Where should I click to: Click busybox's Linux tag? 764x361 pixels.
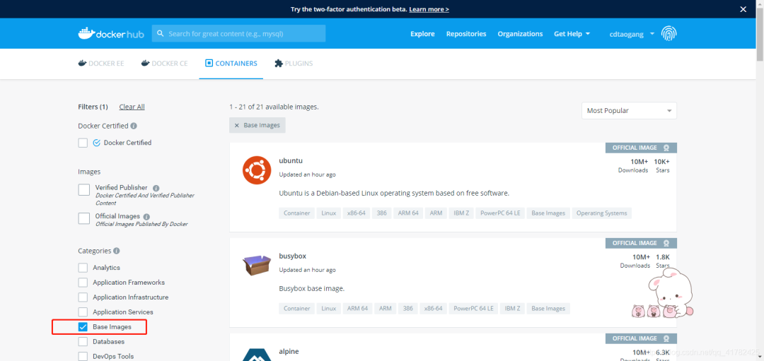tap(329, 309)
